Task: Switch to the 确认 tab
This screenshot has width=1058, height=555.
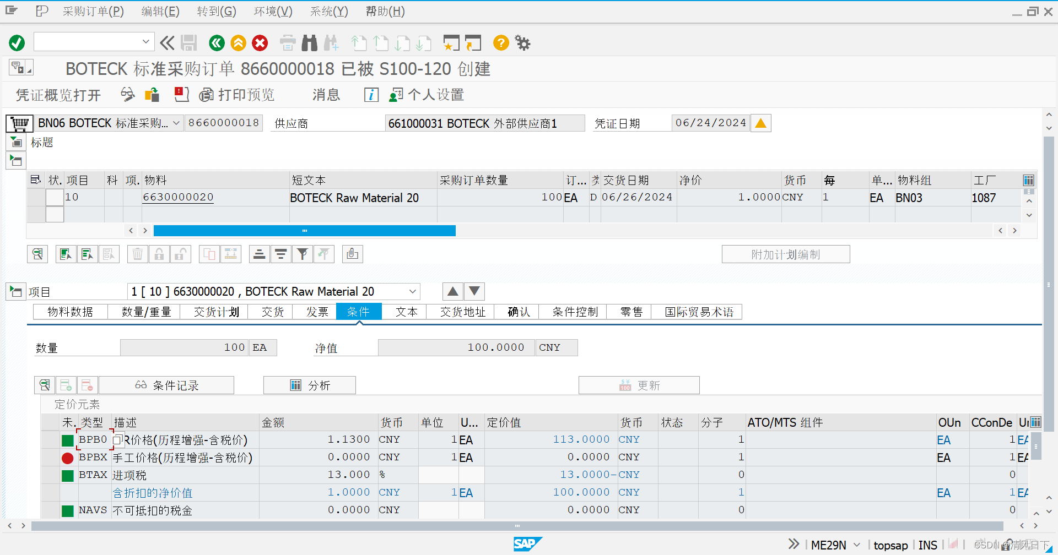Action: tap(519, 312)
